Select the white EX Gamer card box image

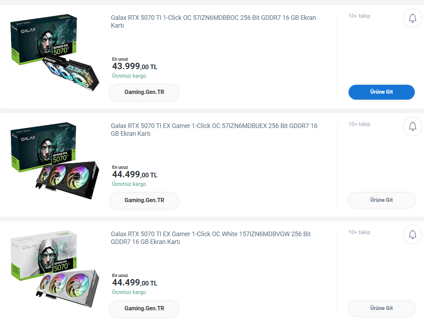tap(55, 270)
